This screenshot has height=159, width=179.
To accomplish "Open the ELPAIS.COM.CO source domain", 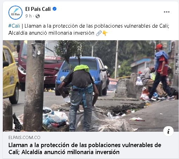I will 24,138.
